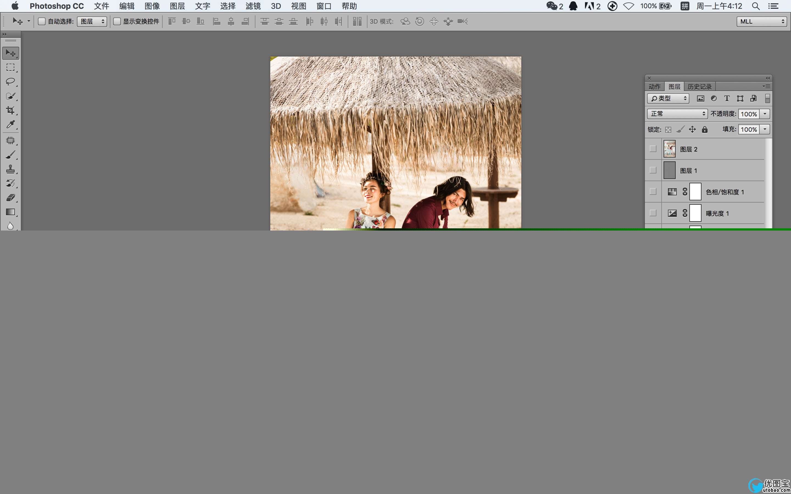The width and height of the screenshot is (791, 494).
Task: Open the MLL workspace dropdown
Action: tap(761, 22)
